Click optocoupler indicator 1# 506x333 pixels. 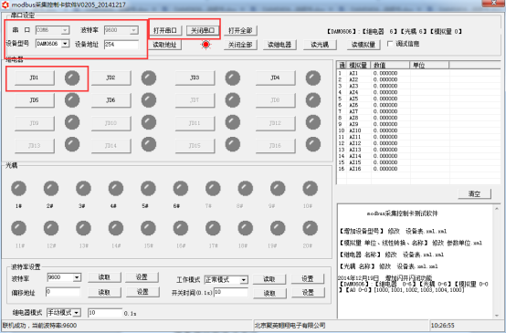click(18, 188)
